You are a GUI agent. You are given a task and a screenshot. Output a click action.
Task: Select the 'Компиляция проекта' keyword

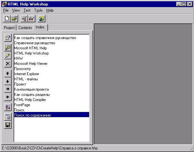[51, 89]
